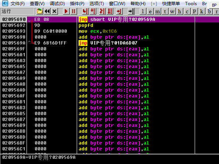Click the trace into icon

tap(102, 11)
